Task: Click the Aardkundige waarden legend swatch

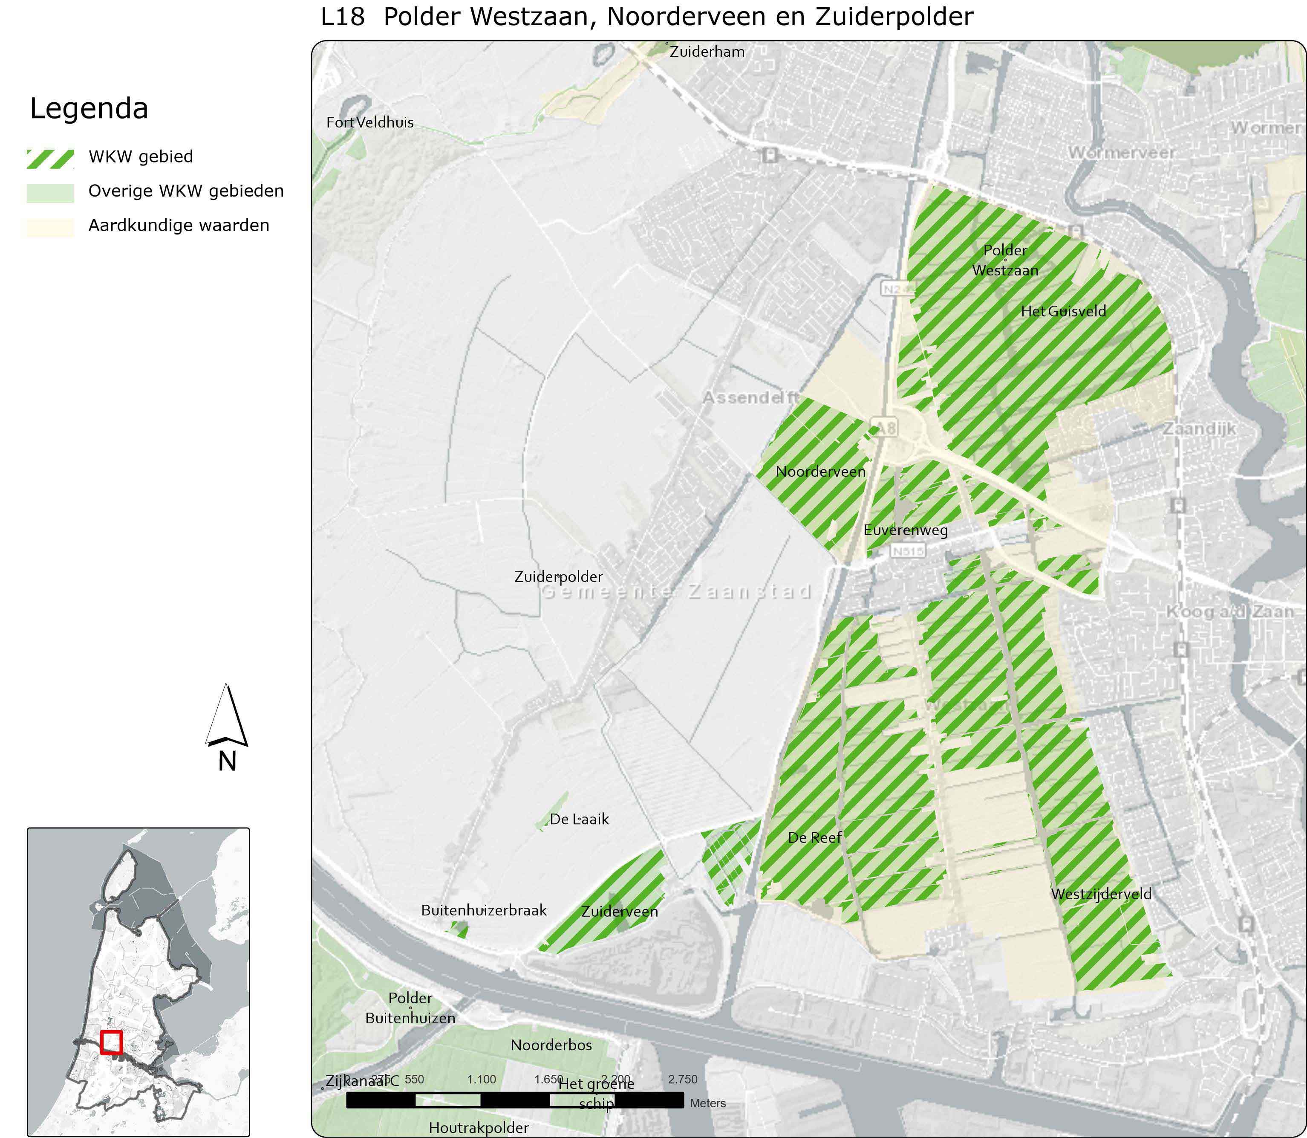Action: point(50,227)
